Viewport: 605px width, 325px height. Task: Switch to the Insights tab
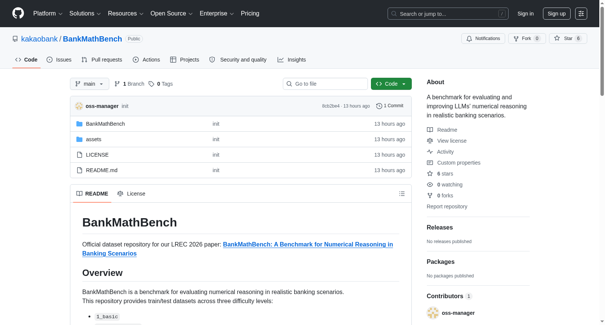(x=292, y=60)
